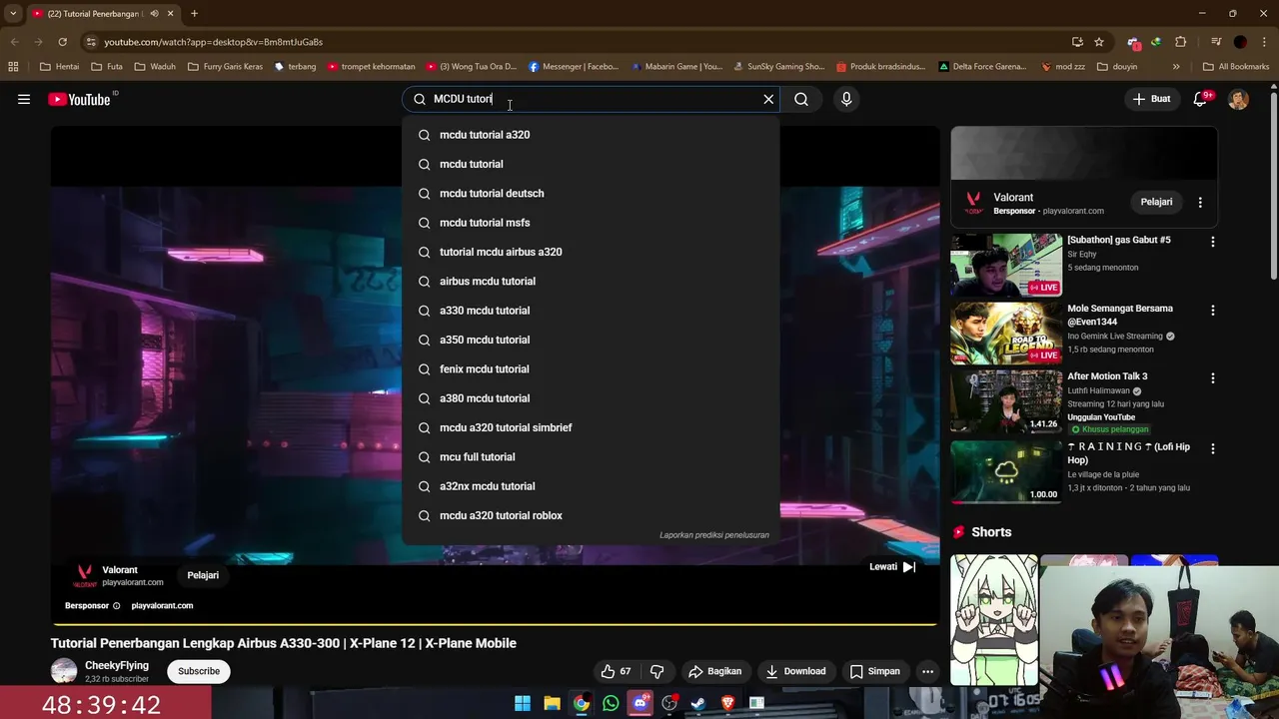Image resolution: width=1279 pixels, height=719 pixels.
Task: Select suggestion 'mcdu tutorial a320'
Action: pos(590,135)
